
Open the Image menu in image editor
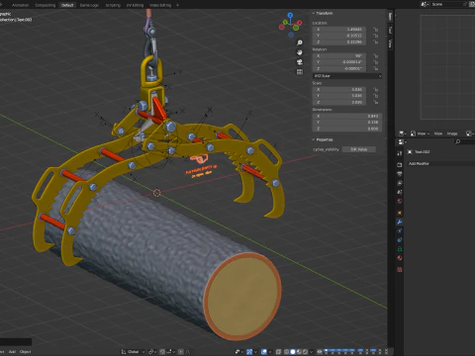[452, 133]
